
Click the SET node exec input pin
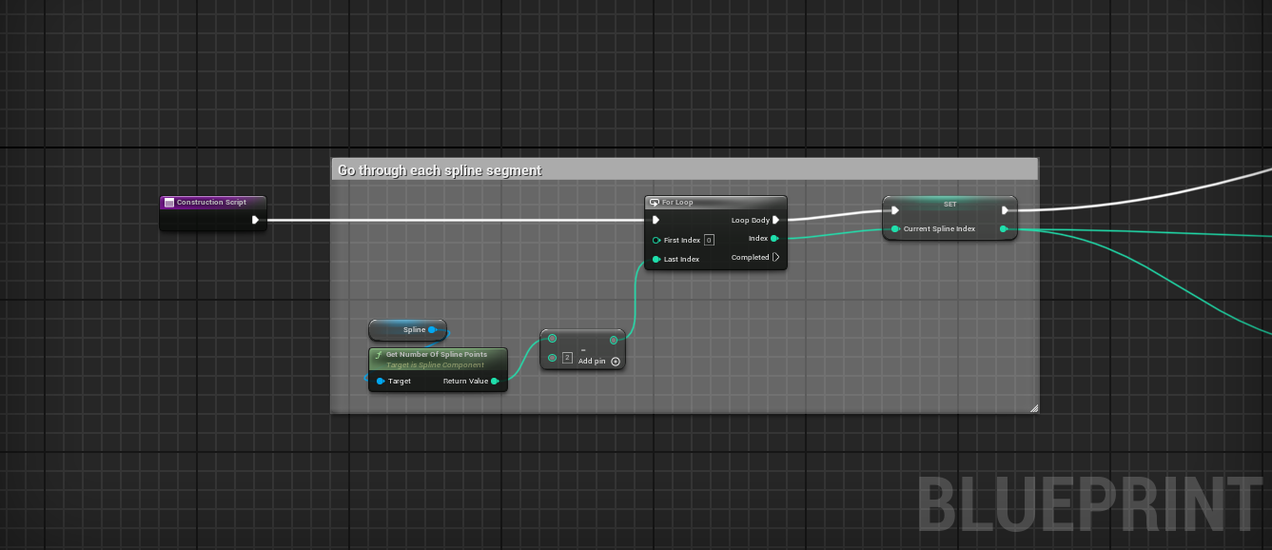(x=895, y=210)
